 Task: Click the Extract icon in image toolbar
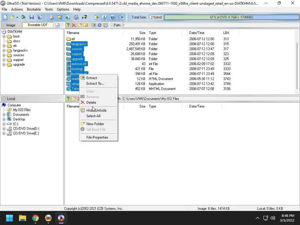click(93, 25)
